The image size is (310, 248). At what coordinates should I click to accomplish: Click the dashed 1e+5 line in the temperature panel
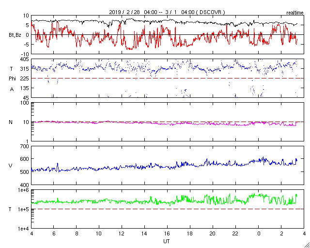[168, 209]
